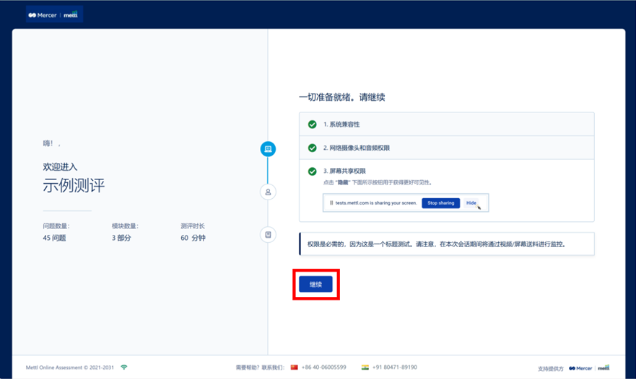Click Hide on the screen sharing bar

point(471,203)
